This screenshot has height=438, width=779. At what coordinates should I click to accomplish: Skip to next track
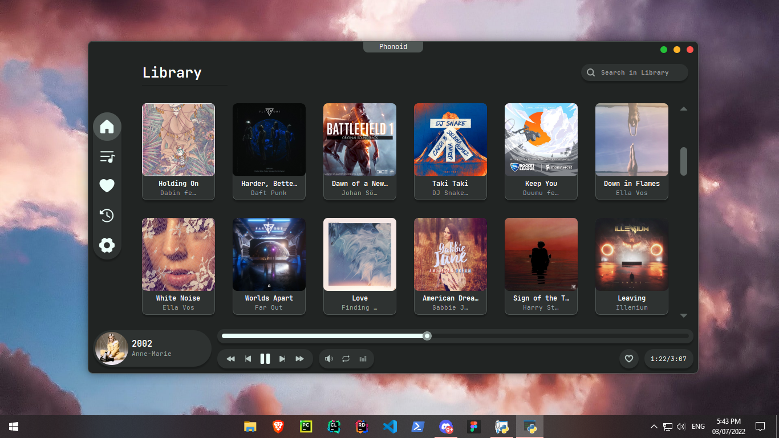click(282, 359)
